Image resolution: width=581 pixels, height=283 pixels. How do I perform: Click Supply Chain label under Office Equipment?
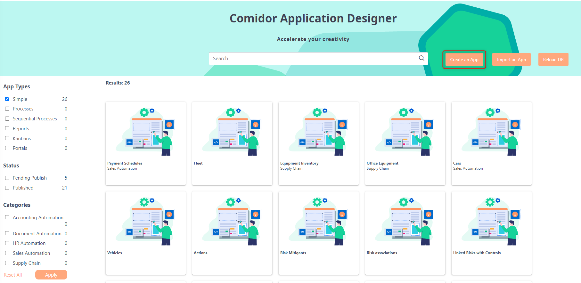click(378, 168)
